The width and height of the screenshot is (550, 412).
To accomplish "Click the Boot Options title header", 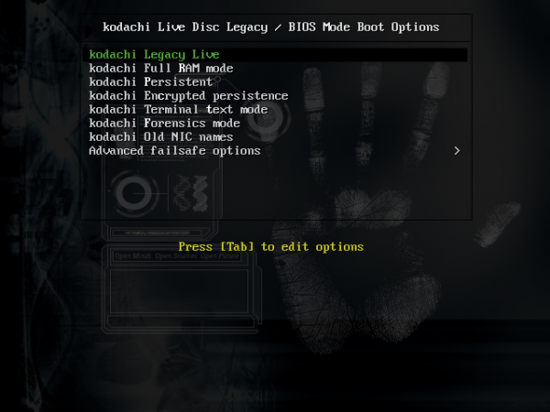I will click(x=270, y=27).
